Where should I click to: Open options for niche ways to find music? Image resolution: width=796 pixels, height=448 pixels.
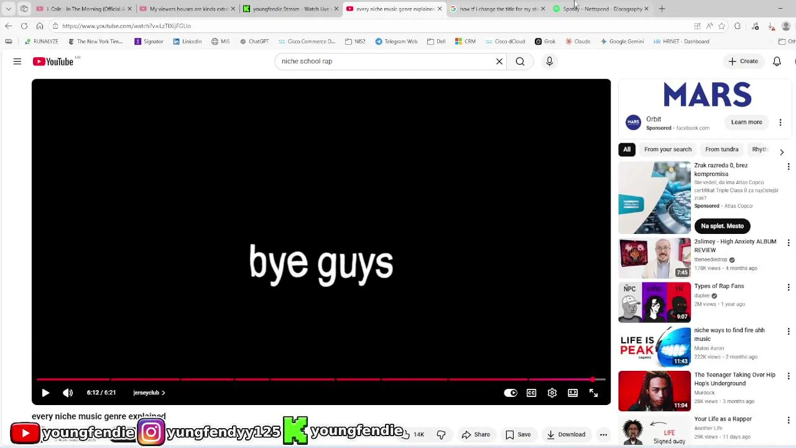coord(789,332)
